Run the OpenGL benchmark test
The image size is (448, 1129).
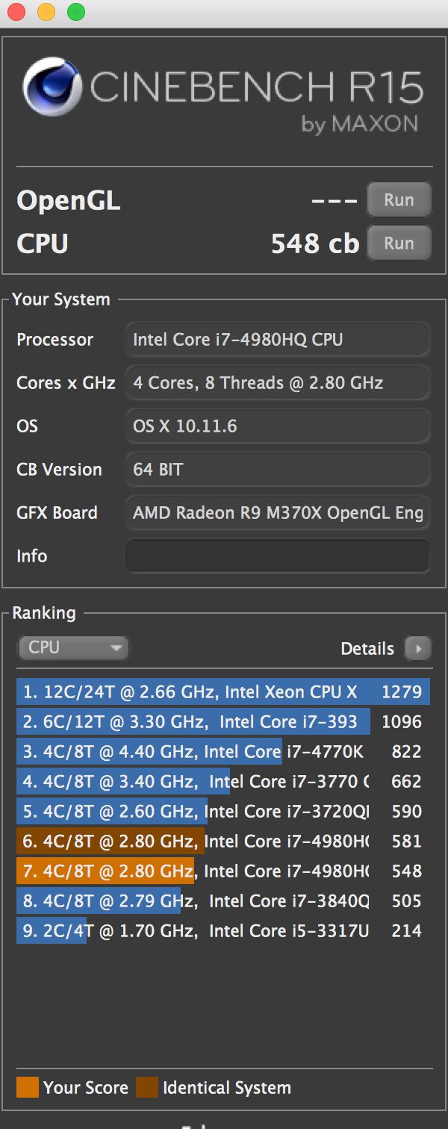(x=399, y=200)
